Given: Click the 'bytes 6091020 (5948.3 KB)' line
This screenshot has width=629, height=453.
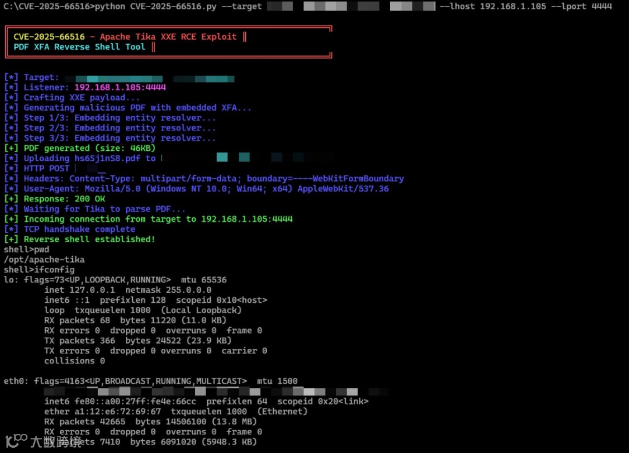Looking at the screenshot, I should 150,442.
